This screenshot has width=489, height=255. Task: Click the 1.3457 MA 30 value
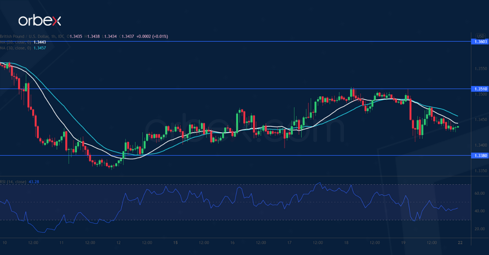(40, 48)
